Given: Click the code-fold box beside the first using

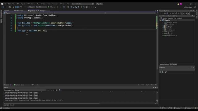Looking at the screenshot, I should tap(16, 15).
